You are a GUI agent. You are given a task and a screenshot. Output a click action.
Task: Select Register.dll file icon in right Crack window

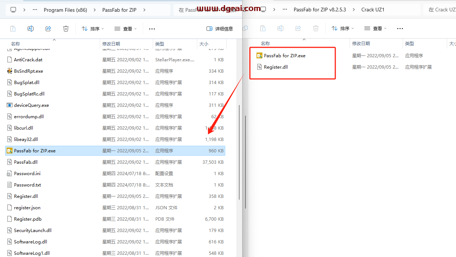coord(259,67)
